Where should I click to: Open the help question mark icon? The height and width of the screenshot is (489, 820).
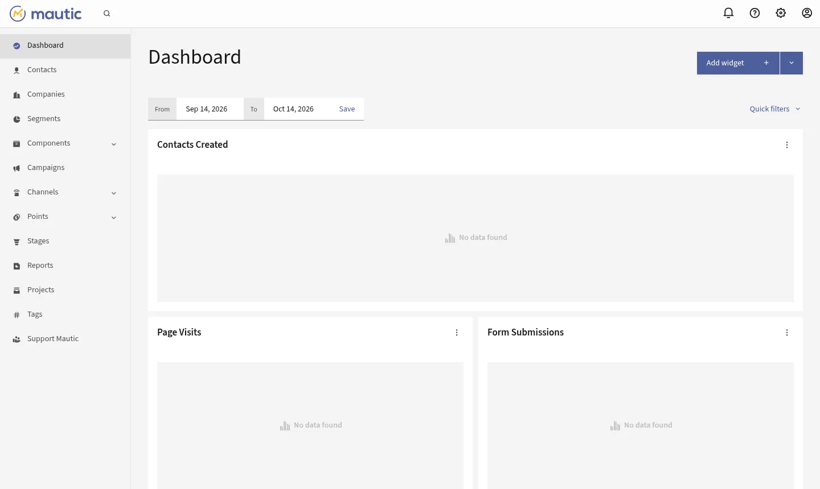click(x=755, y=13)
